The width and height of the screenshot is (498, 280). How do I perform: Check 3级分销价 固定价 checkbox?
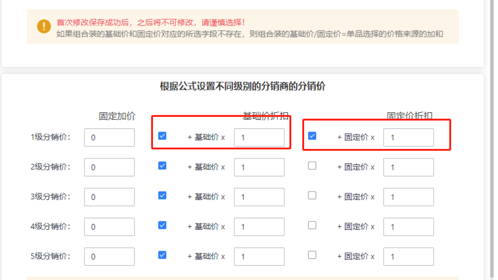pyautogui.click(x=312, y=195)
